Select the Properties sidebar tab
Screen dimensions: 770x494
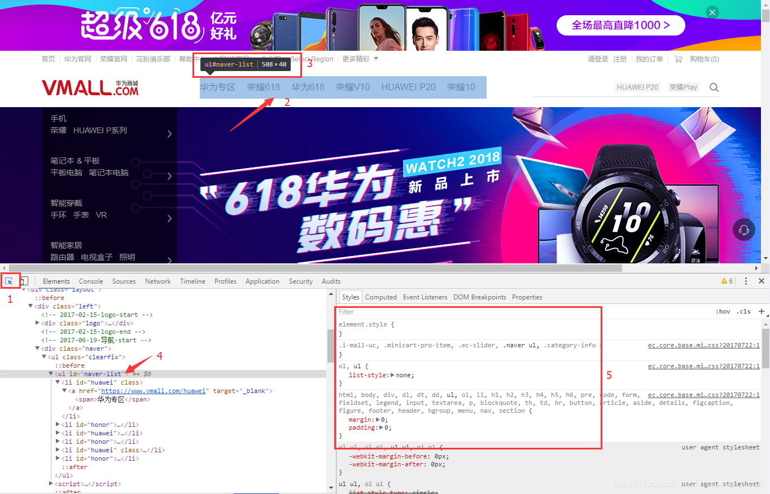[x=527, y=297]
